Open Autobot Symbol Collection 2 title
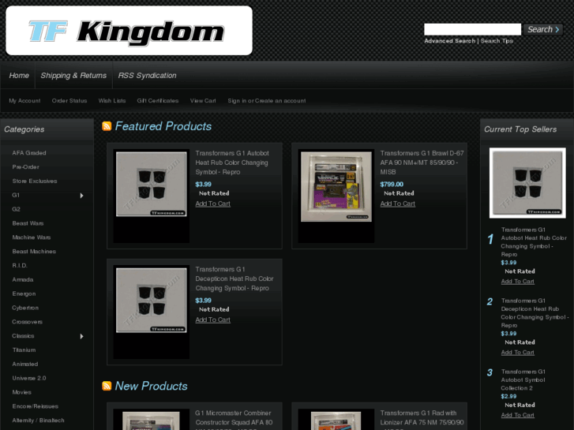Image resolution: width=574 pixels, height=430 pixels. pos(523,380)
